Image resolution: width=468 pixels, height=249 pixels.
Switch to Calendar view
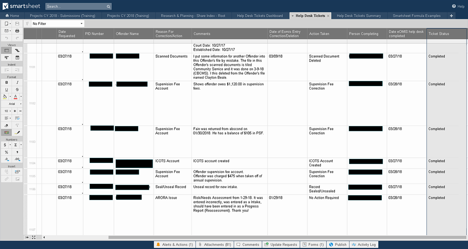click(x=17, y=57)
